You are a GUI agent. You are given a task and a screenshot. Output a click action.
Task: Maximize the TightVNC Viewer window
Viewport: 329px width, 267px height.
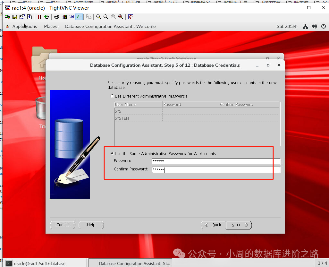[x=309, y=8]
